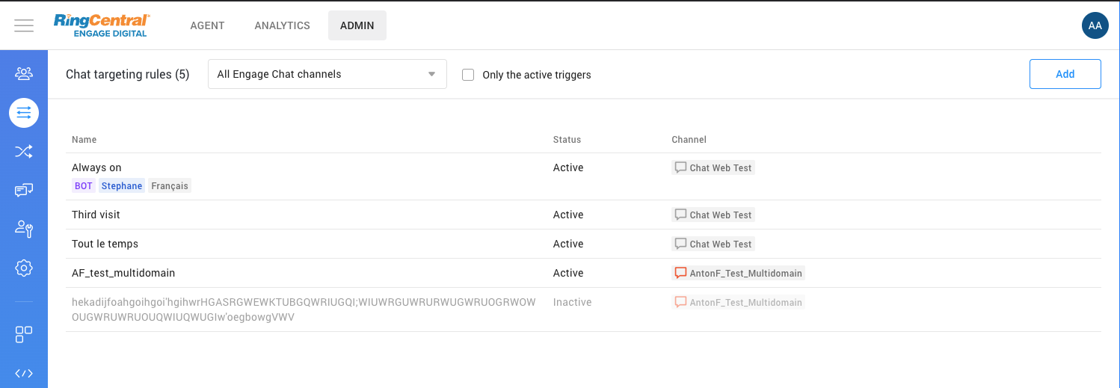Click chat bubble icon in Third visit row
The width and height of the screenshot is (1120, 388).
(680, 215)
